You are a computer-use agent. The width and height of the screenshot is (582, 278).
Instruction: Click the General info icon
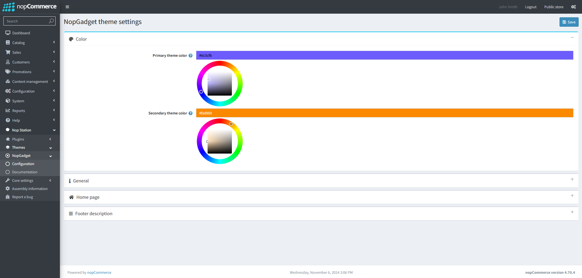pos(70,181)
